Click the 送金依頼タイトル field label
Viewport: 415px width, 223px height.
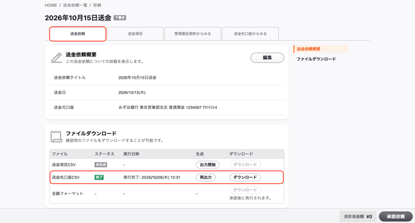click(69, 77)
